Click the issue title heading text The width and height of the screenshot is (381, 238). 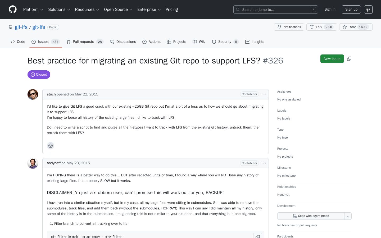point(144,61)
